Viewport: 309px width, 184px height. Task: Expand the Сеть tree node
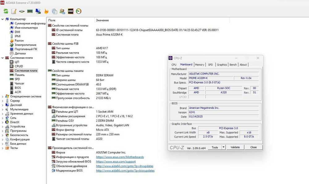pos(2,118)
